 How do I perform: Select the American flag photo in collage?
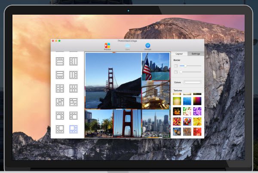[156, 66]
